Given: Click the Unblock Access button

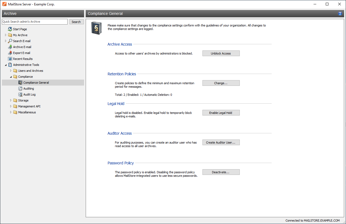Looking at the screenshot, I should [221, 53].
